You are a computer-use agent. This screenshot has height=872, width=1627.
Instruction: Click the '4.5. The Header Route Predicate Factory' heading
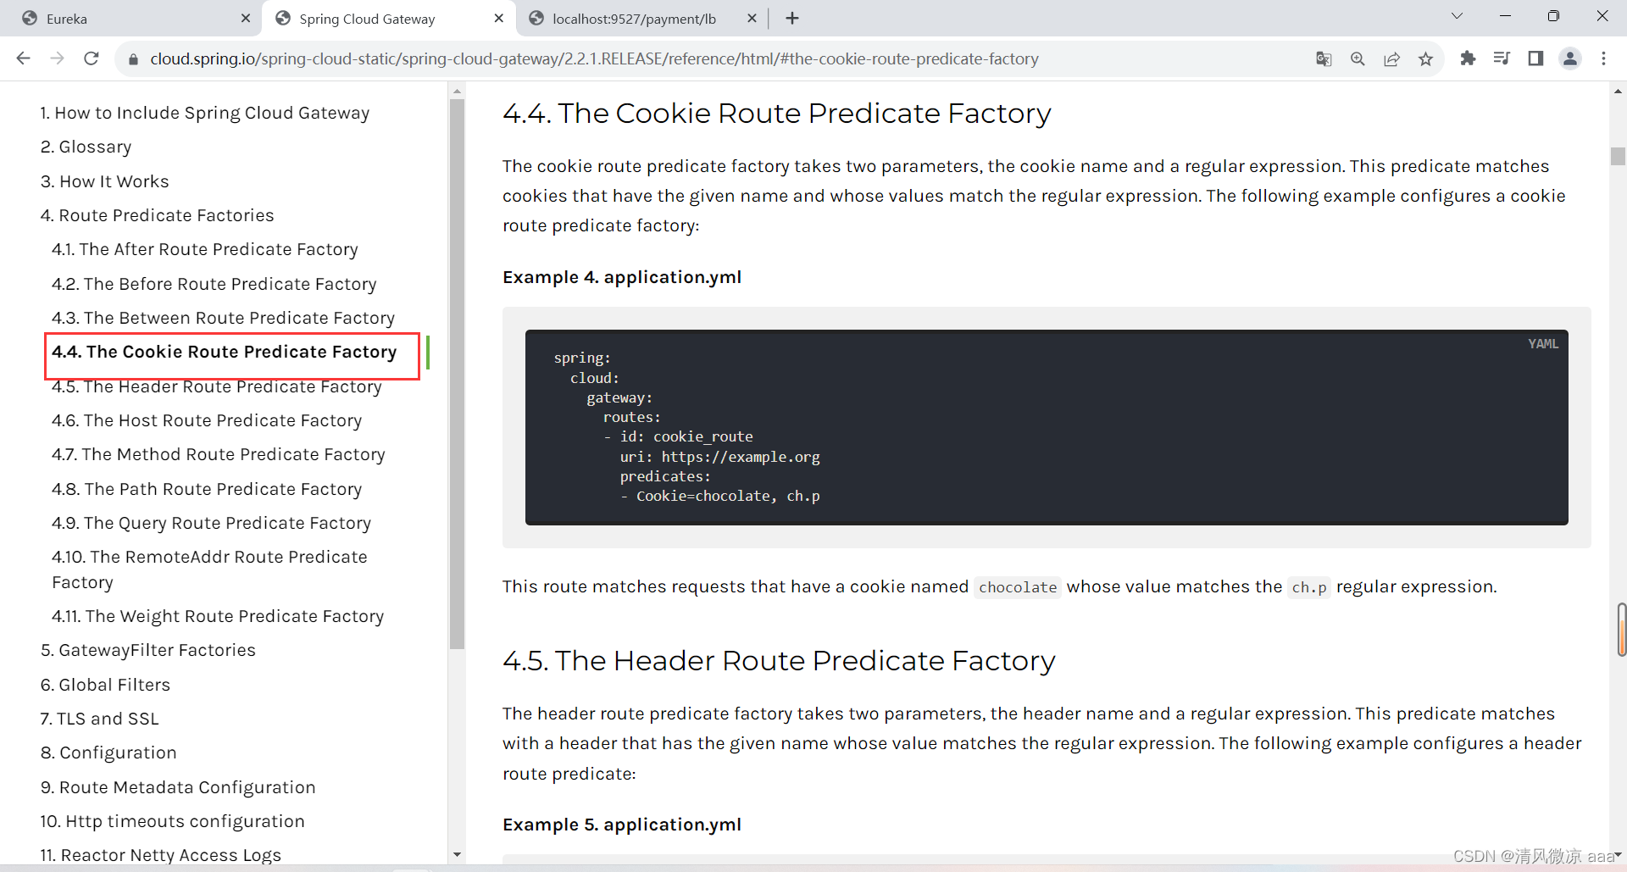[779, 660]
